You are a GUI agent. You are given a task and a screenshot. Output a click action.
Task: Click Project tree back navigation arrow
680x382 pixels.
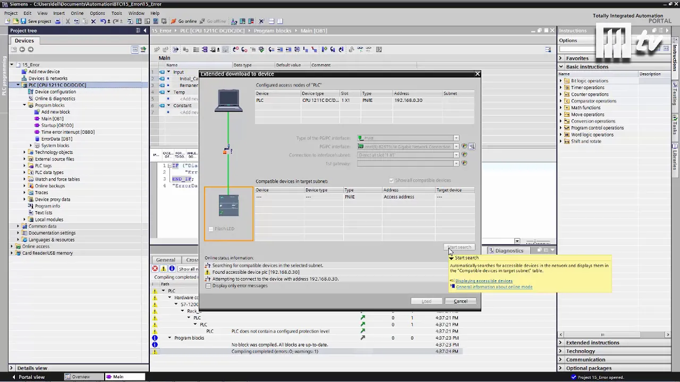pos(22,49)
